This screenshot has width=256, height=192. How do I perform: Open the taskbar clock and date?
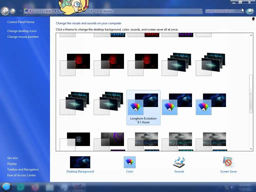[245, 187]
